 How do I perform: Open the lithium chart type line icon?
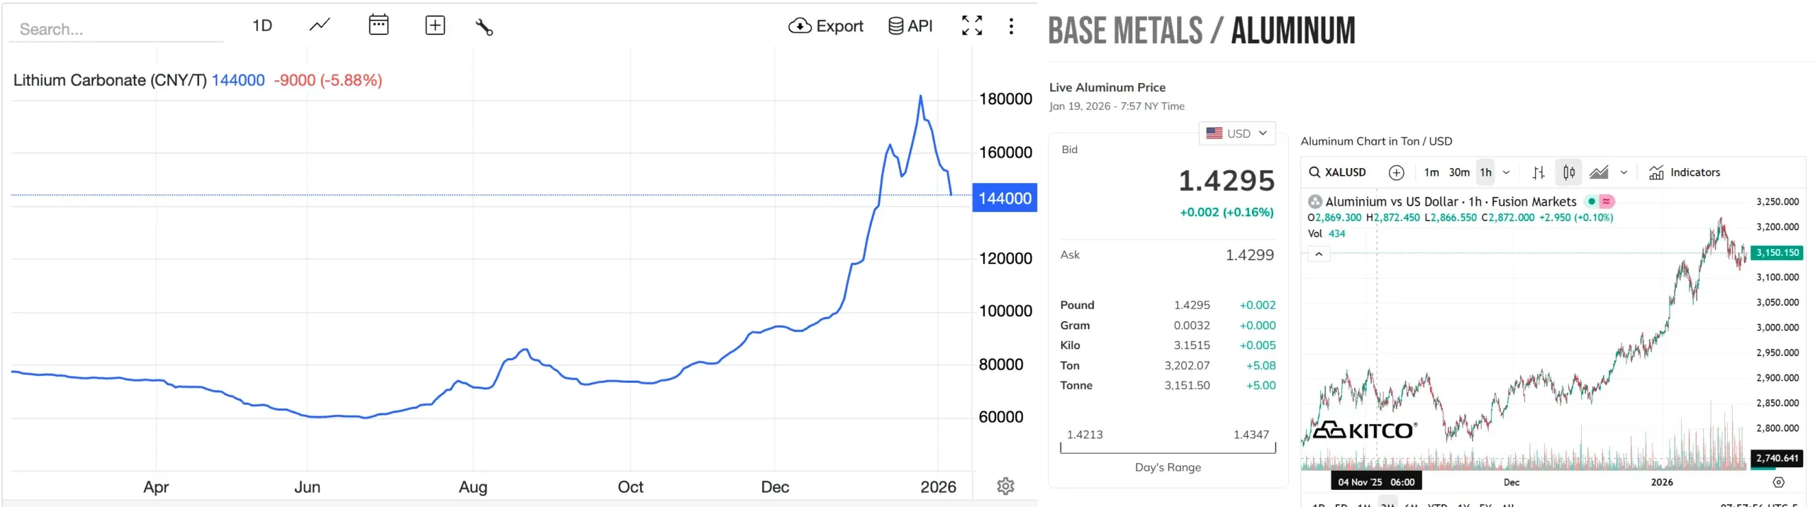coord(320,26)
